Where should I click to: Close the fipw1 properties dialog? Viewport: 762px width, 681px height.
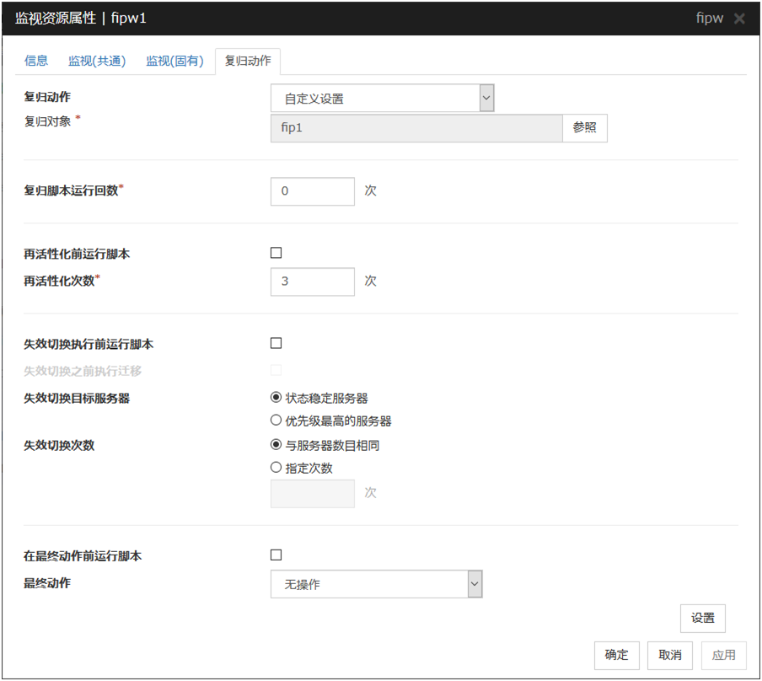(739, 19)
